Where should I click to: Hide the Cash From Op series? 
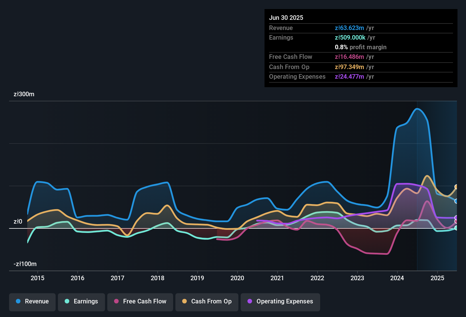207,301
